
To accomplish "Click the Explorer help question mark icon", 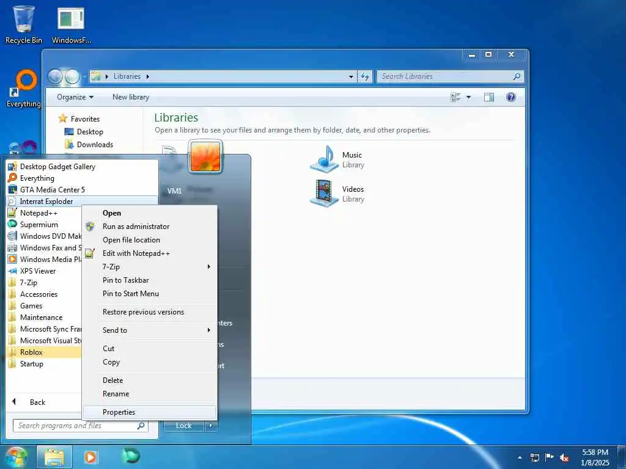I will (510, 97).
